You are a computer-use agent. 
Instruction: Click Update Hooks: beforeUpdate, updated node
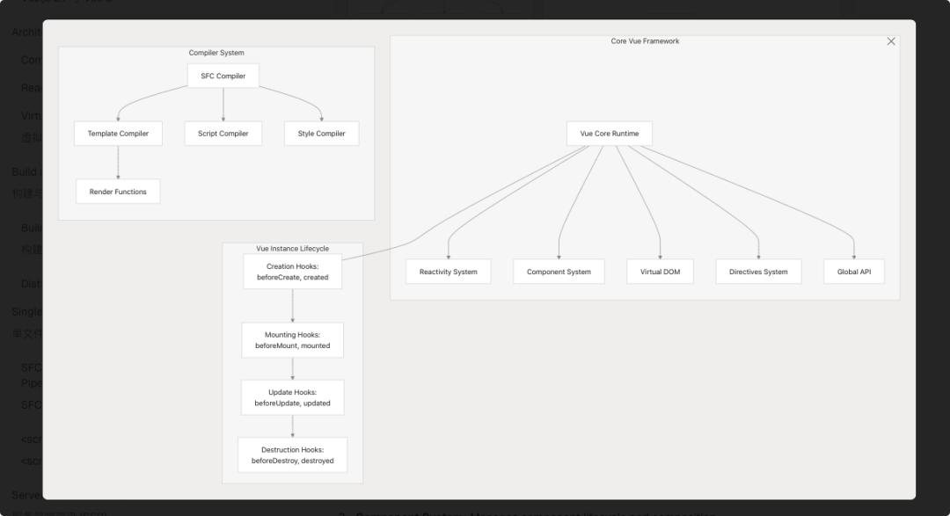293,397
